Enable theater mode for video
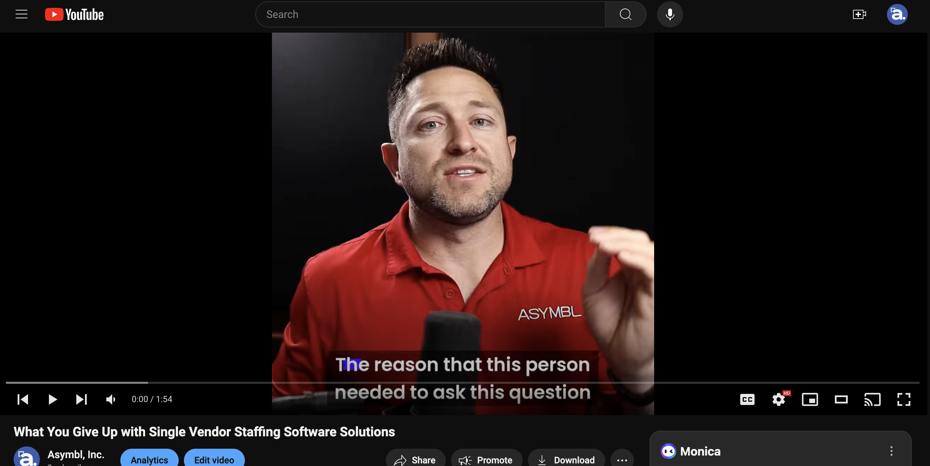 pyautogui.click(x=842, y=399)
